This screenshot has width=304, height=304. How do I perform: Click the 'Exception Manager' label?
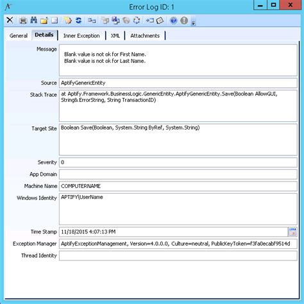pyautogui.click(x=35, y=244)
